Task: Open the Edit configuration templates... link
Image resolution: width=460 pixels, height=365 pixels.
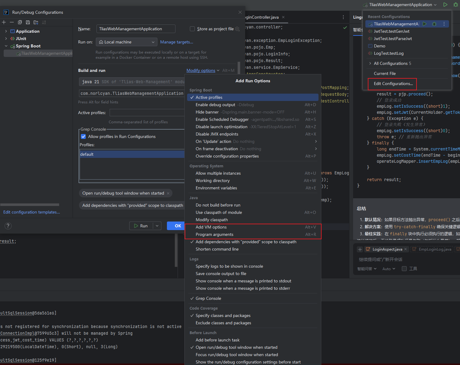Action: pyautogui.click(x=32, y=212)
